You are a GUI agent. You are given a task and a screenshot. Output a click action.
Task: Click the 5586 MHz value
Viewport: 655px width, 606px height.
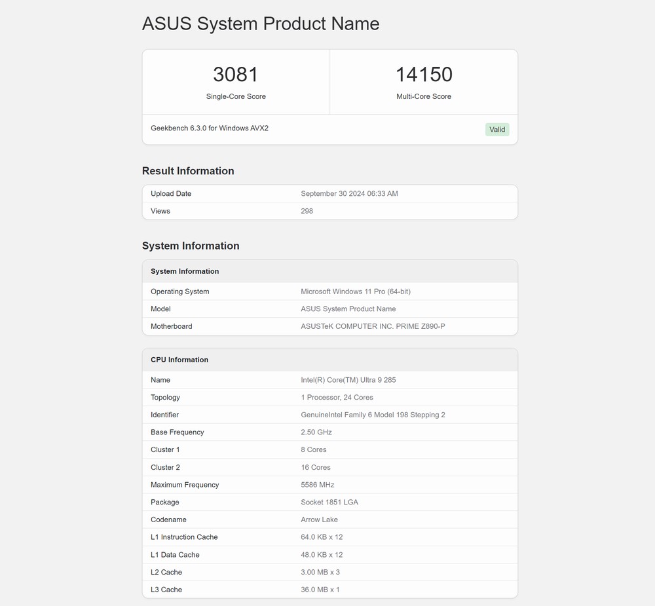tap(318, 485)
